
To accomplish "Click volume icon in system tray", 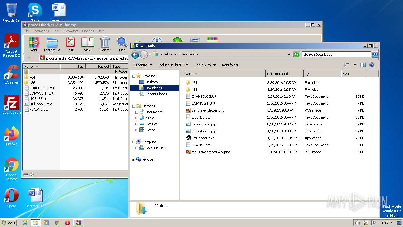I will click(358, 223).
